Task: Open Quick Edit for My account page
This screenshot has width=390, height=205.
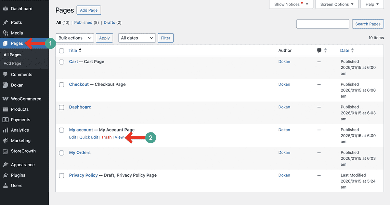Action: [x=88, y=137]
